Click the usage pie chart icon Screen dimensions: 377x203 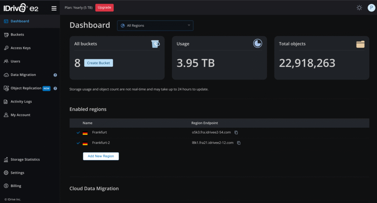click(x=257, y=44)
